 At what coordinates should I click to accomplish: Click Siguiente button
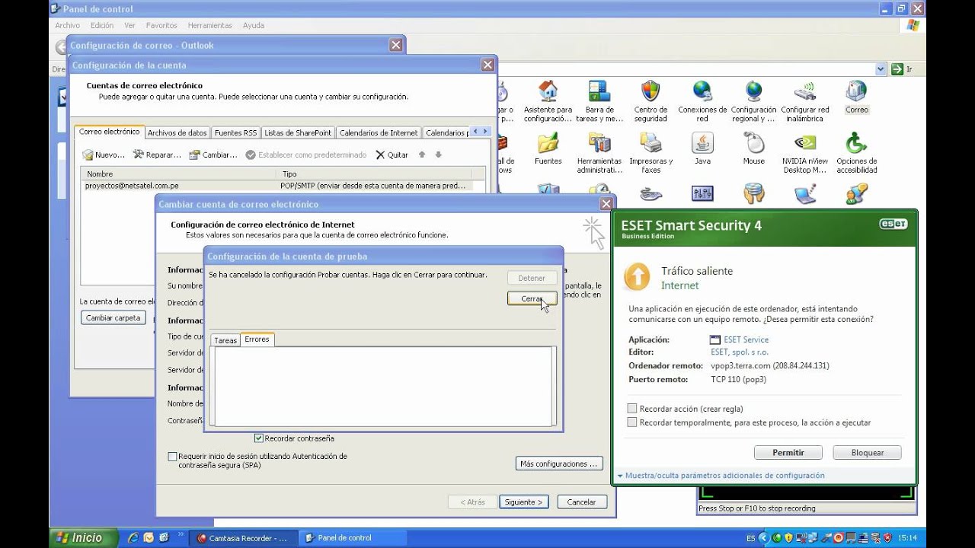point(524,502)
